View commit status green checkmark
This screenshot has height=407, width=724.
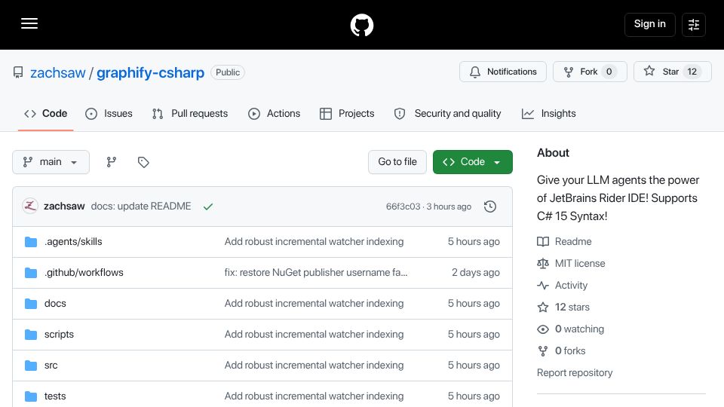pos(208,207)
